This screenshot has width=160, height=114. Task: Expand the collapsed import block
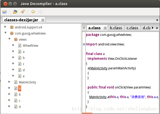[84, 44]
